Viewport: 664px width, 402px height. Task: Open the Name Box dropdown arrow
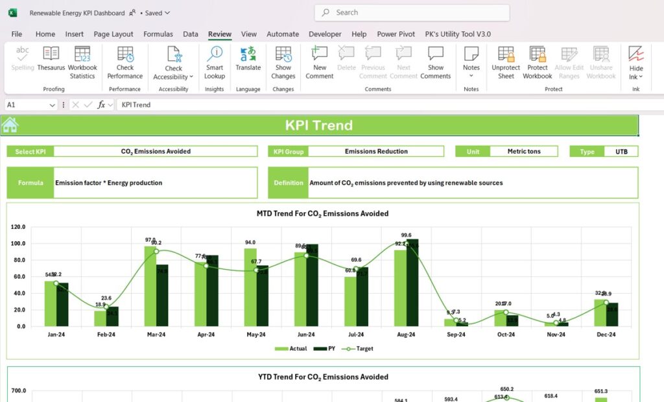[52, 105]
